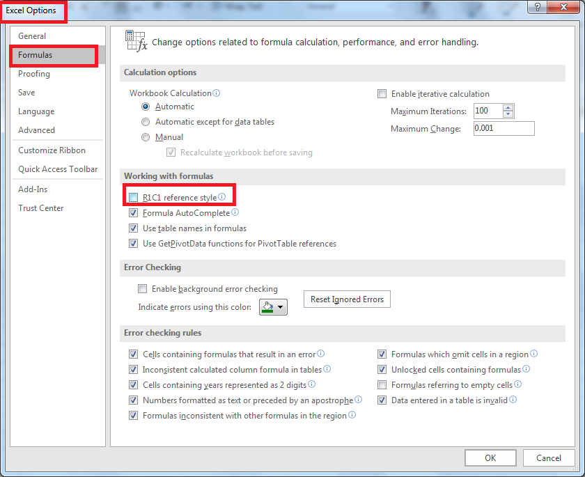Select Automatic except for data tables
The image size is (585, 477).
(146, 122)
